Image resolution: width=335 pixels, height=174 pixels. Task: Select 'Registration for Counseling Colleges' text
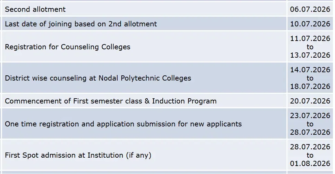[68, 47]
